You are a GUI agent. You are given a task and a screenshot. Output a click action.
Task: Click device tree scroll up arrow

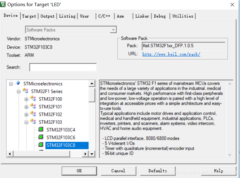click(x=92, y=83)
